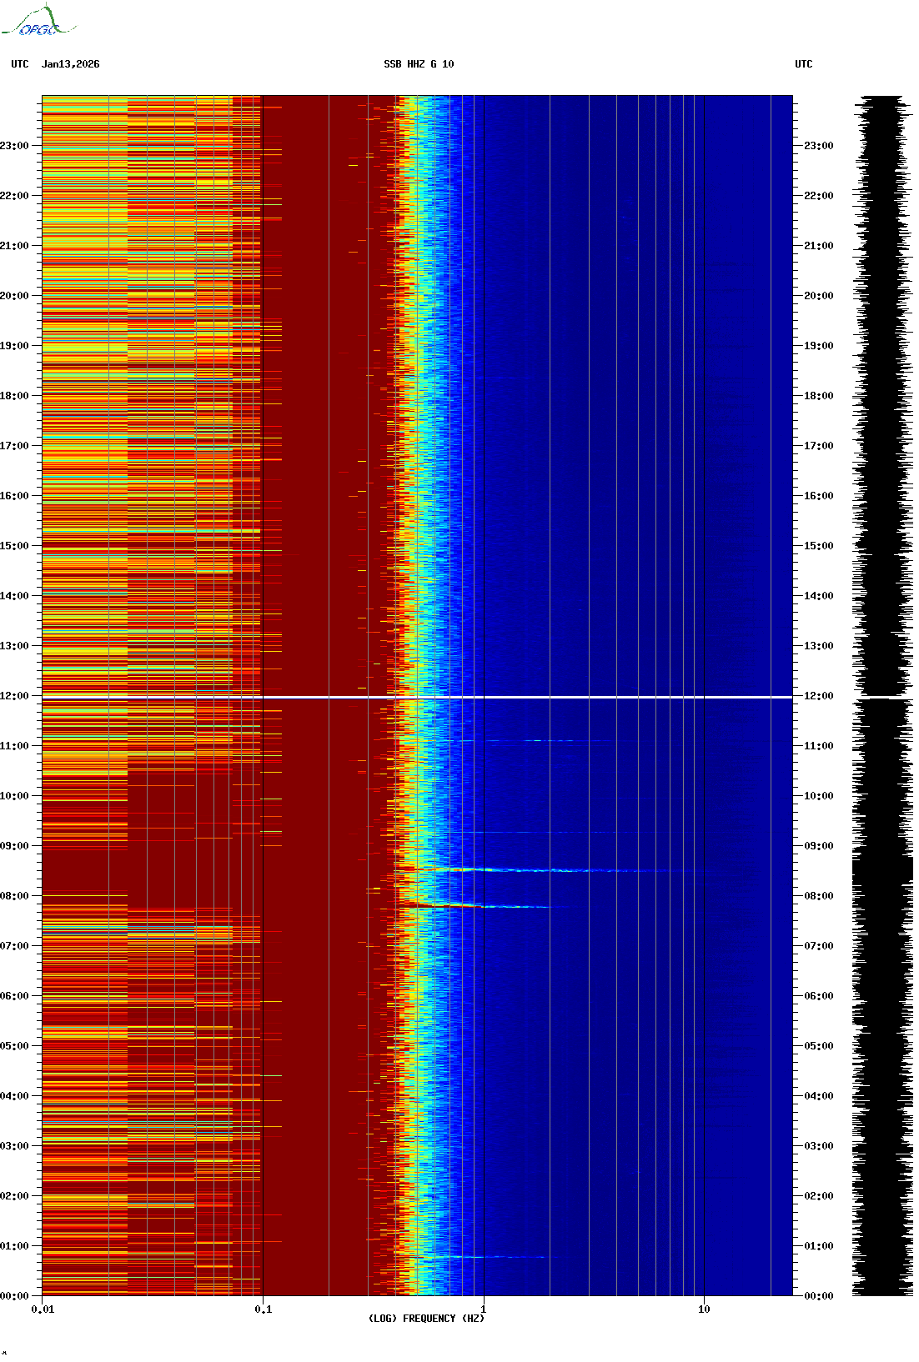Click the 0.1 frequency axis label
Image resolution: width=919 pixels, height=1362 pixels.
[263, 1309]
